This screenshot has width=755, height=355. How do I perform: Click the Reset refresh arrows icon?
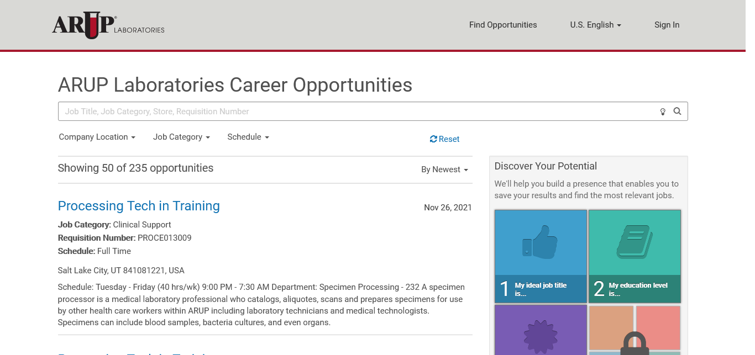433,139
